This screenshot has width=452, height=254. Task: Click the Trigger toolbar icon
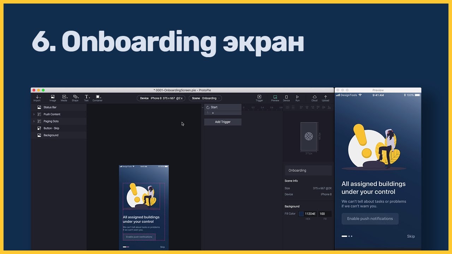tap(259, 98)
